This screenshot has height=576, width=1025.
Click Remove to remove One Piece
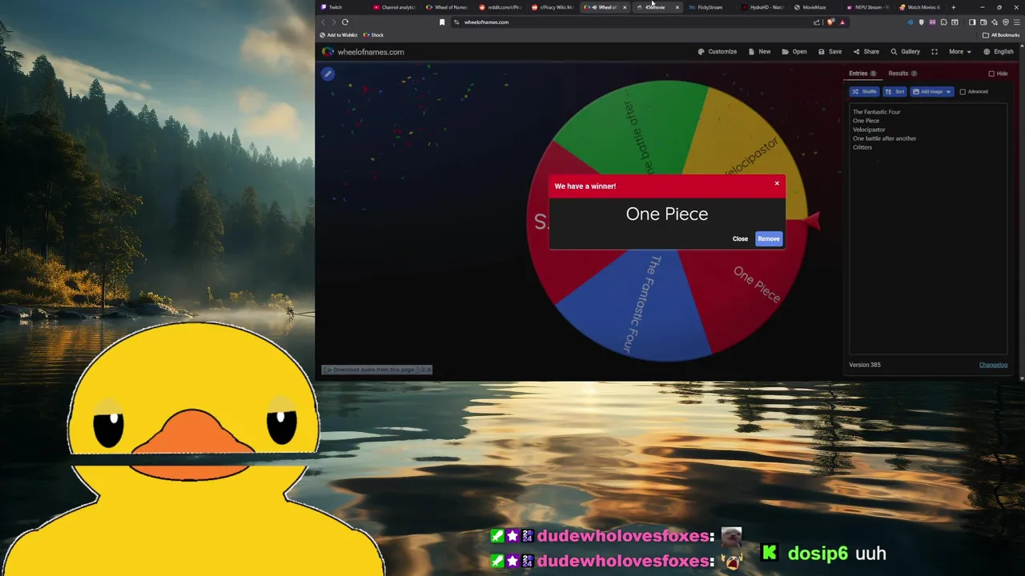[768, 238]
